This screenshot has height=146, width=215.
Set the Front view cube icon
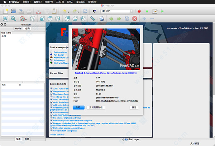42,19
